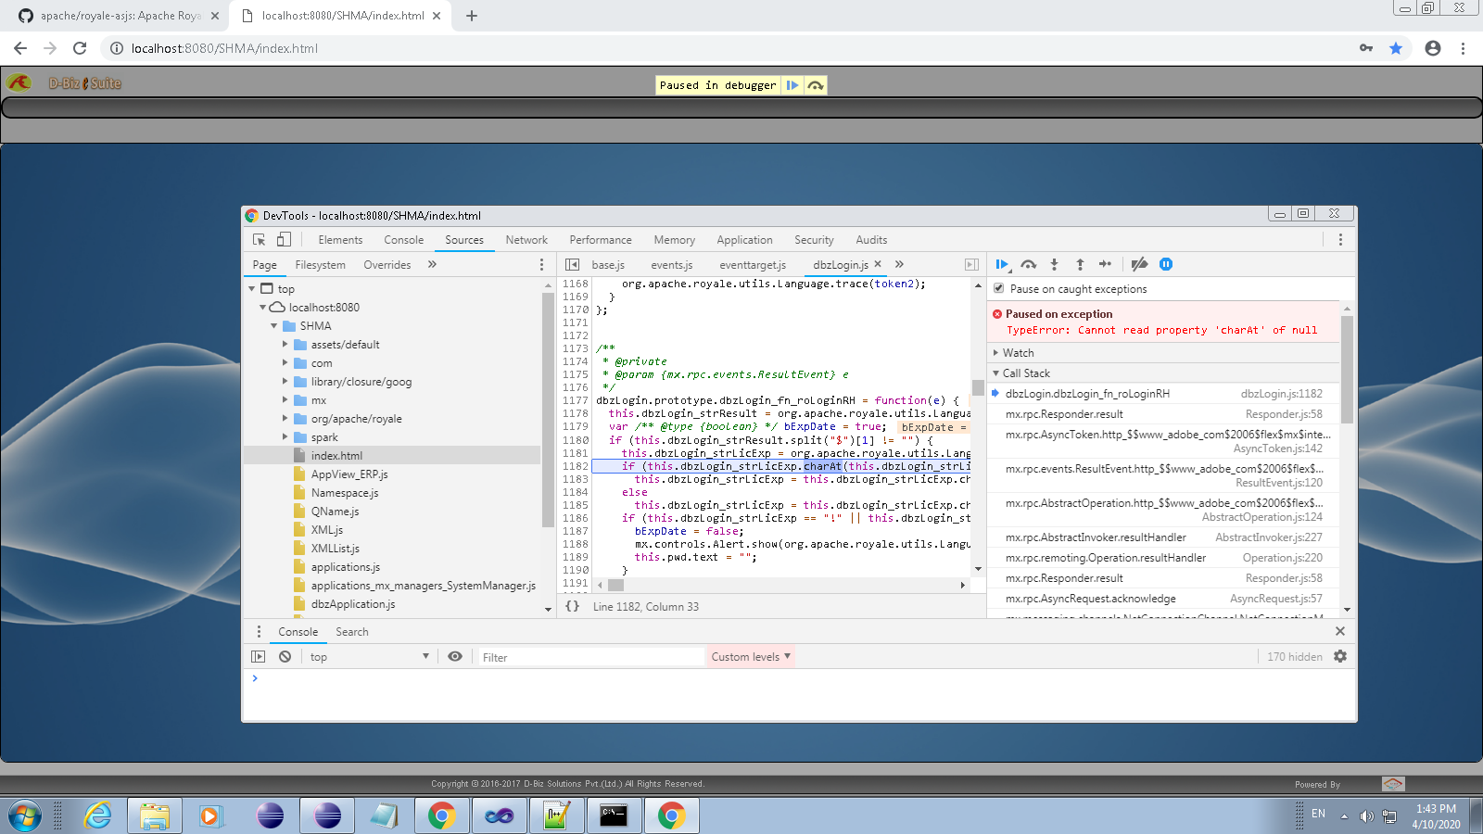
Task: Open the Custom levels dropdown
Action: point(751,657)
